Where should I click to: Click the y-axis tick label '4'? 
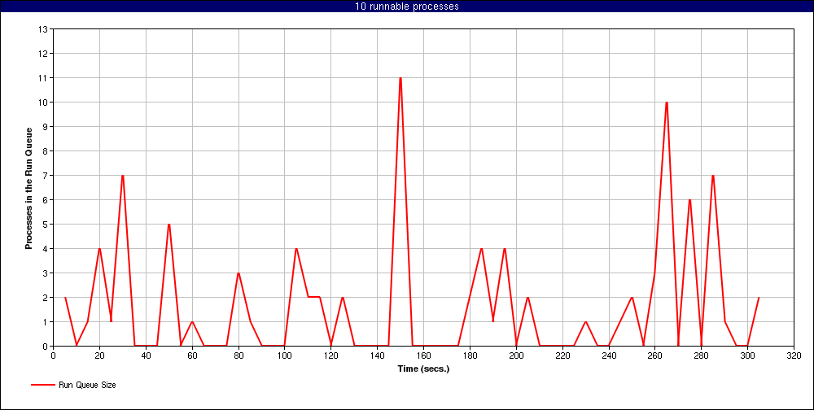coord(45,249)
